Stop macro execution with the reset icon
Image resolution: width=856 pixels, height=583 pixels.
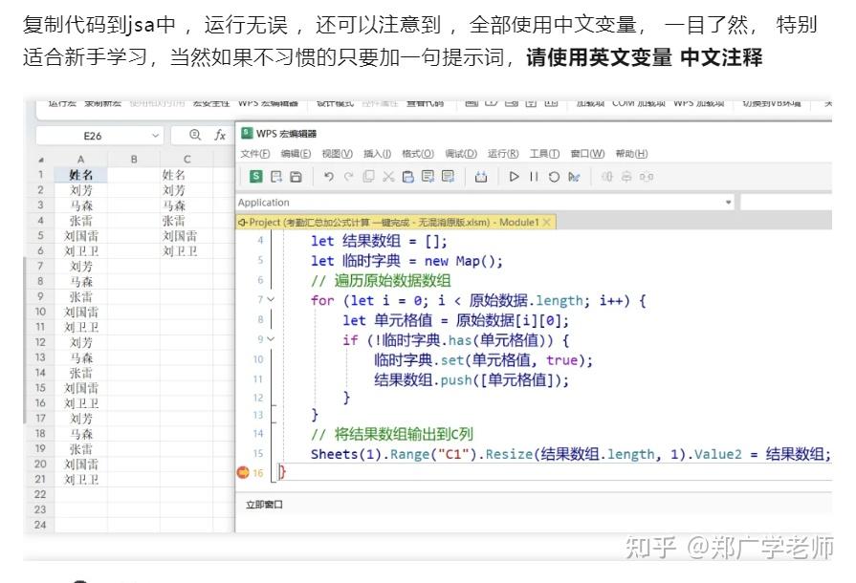pos(554,176)
